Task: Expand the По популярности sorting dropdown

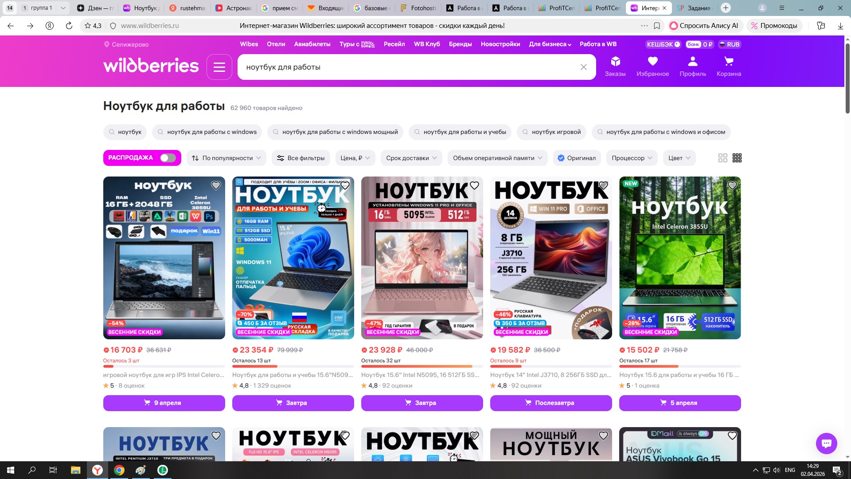Action: tap(226, 158)
